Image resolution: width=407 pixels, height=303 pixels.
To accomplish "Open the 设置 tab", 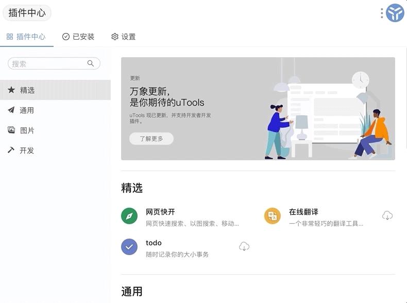I will pos(123,37).
